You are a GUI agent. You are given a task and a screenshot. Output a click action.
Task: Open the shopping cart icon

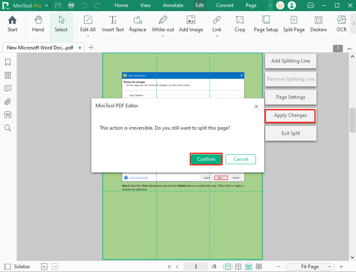(280, 5)
